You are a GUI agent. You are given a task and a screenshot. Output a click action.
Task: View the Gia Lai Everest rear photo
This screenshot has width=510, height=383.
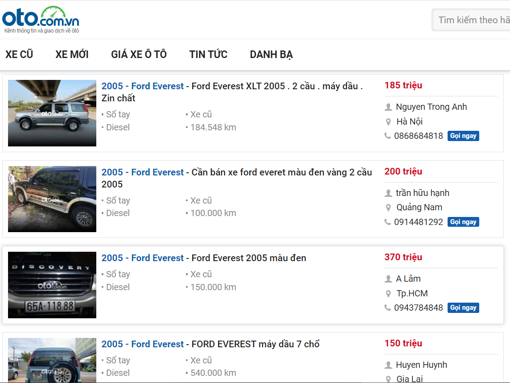click(x=52, y=360)
